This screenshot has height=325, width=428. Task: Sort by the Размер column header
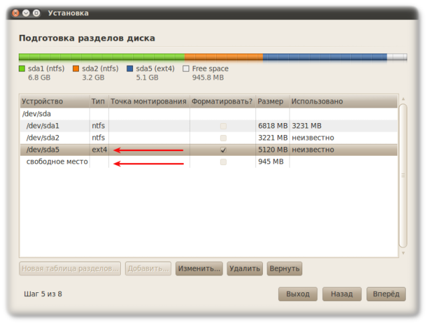(x=271, y=102)
